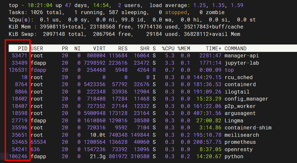The width and height of the screenshot is (297, 163).
Task: Click the ilogtail command name
Action: coord(237,92)
